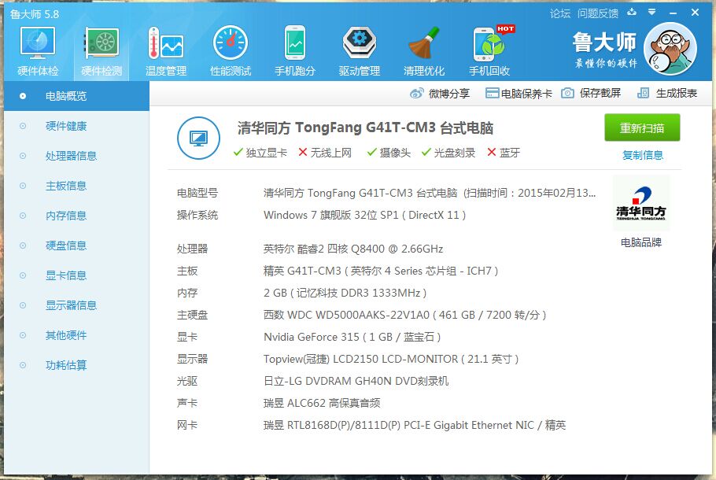This screenshot has width=716, height=480.
Task: Click the 微博分享 Weibo icon
Action: [x=416, y=93]
